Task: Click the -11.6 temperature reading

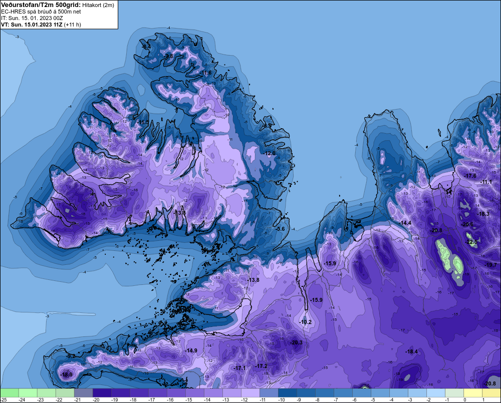Action: coord(205,73)
